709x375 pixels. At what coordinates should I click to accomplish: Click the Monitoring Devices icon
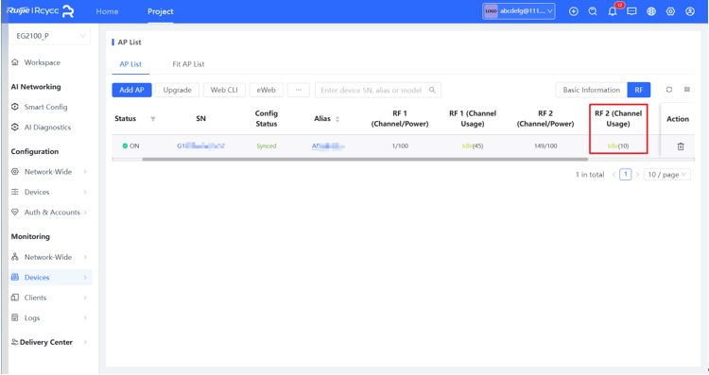[x=15, y=277]
